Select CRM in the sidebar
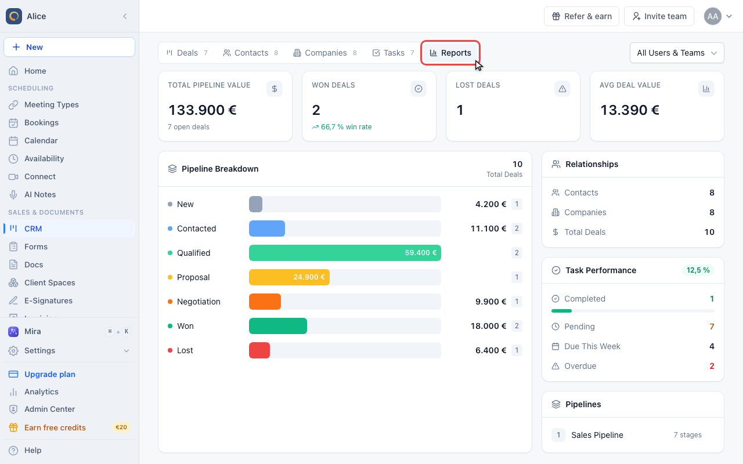743x464 pixels. tap(70, 229)
